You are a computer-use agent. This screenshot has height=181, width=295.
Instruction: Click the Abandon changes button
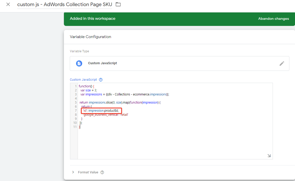pos(273,19)
